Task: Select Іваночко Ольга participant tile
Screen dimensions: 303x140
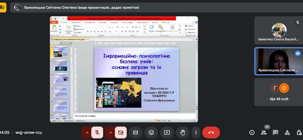Action: (279, 30)
